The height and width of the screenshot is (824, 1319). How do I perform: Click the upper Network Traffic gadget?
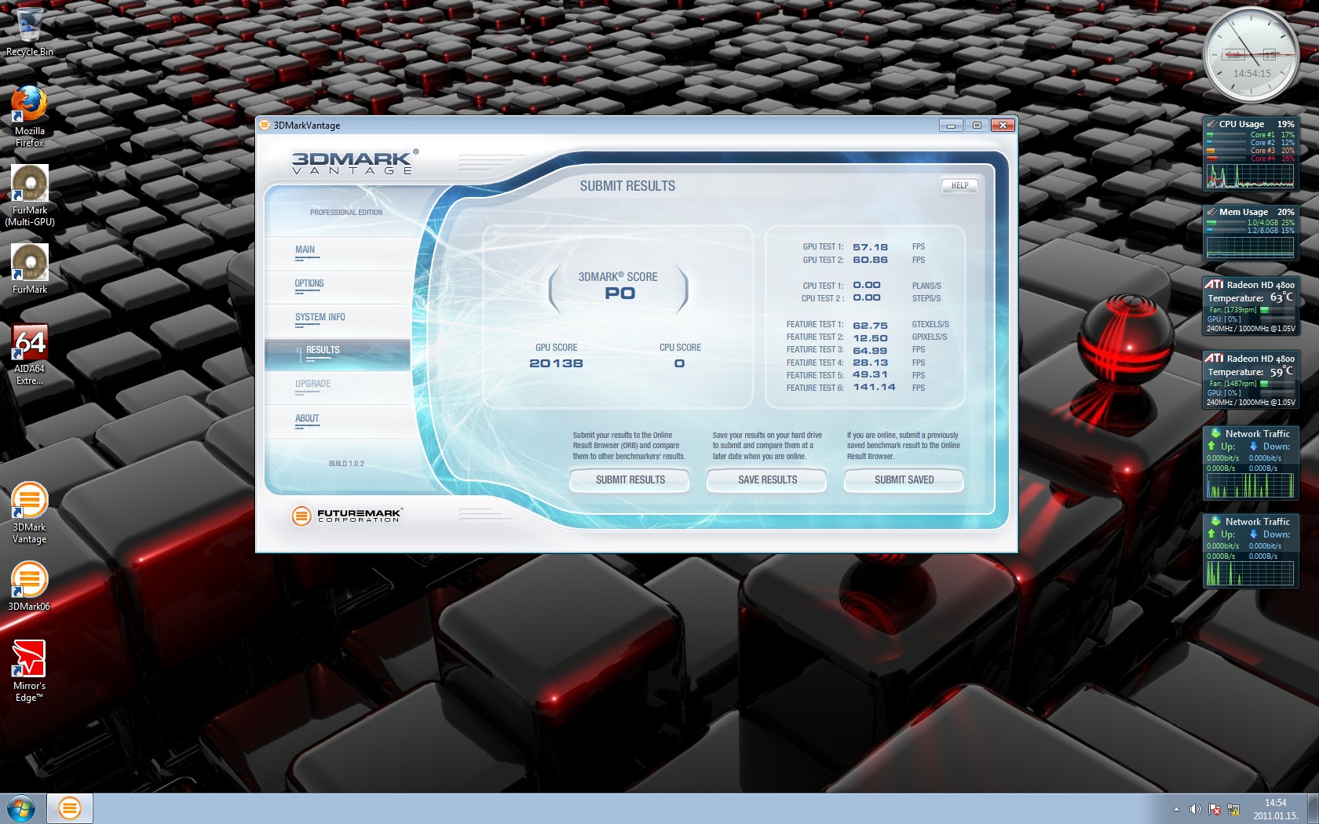1251,463
